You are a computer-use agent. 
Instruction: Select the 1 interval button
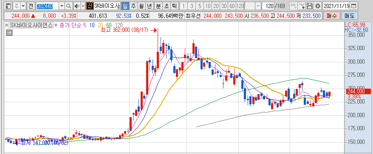click(x=184, y=6)
